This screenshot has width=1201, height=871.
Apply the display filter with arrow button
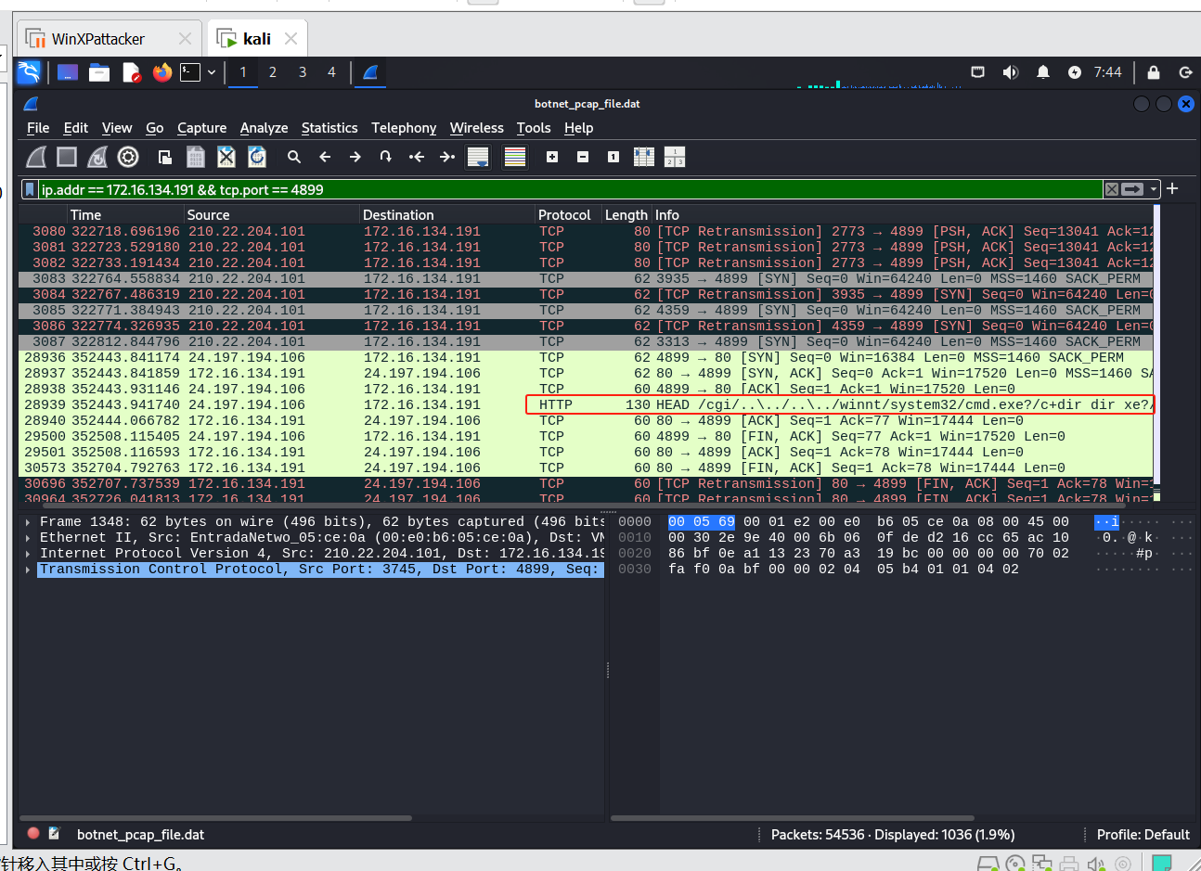pyautogui.click(x=1132, y=189)
